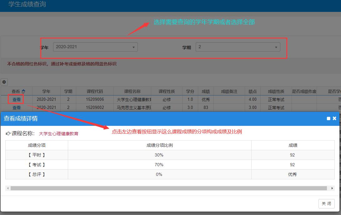Click the hand icon beside 课程名称
Screen dimensions: 341x215
pos(8,134)
